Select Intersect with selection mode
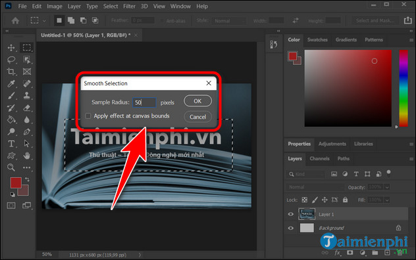The width and height of the screenshot is (416, 260). point(95,20)
